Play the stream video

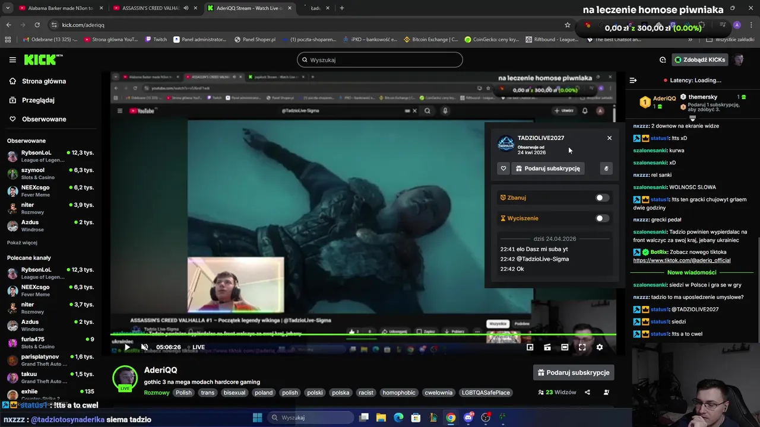[x=126, y=347]
